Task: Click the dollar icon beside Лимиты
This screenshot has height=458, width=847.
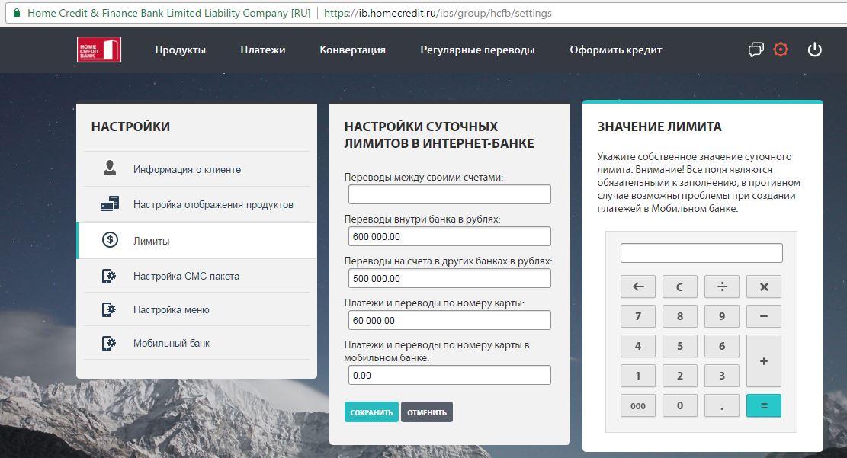Action: (110, 241)
